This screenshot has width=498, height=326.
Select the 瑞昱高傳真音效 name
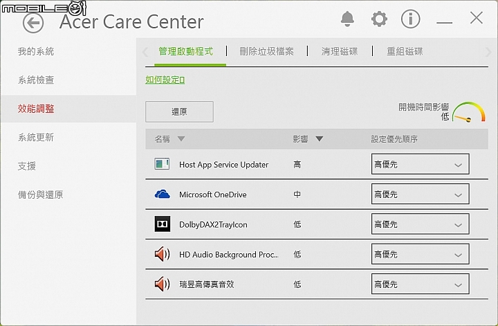206,284
